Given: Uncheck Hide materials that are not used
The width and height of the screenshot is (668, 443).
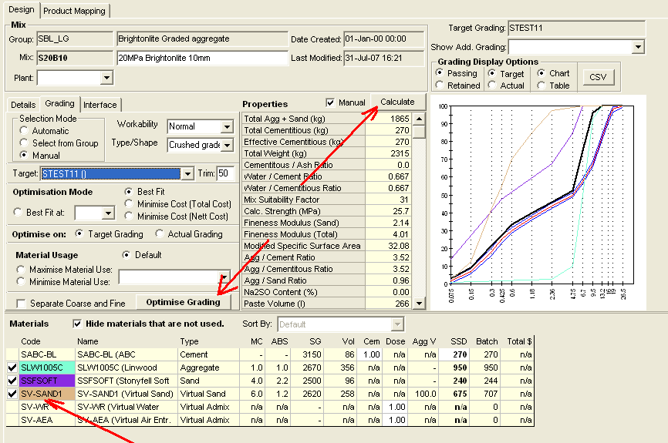Looking at the screenshot, I should pos(77,324).
